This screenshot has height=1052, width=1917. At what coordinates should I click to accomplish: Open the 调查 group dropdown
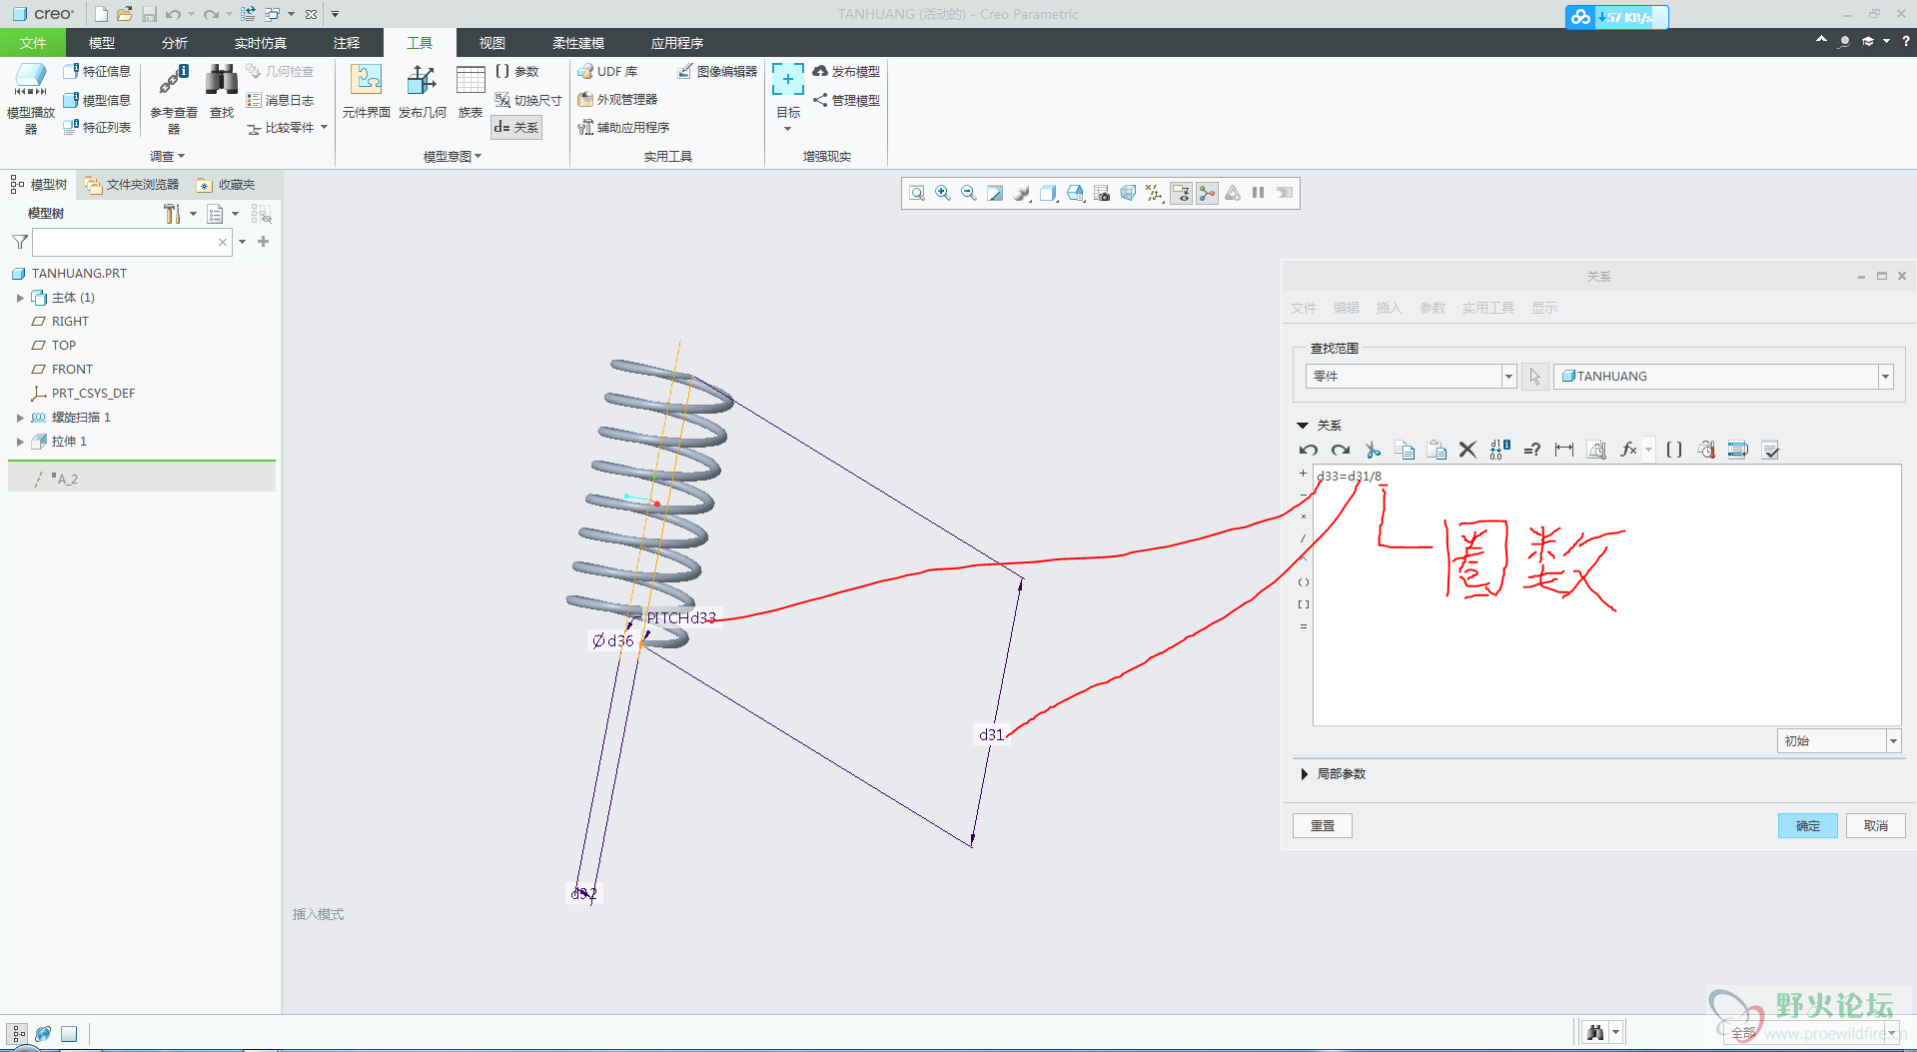click(x=167, y=156)
